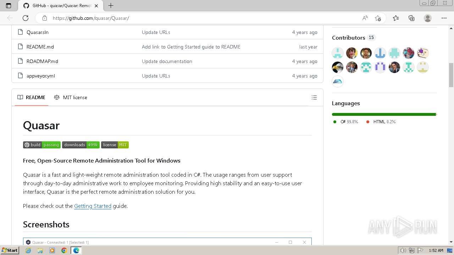Click the red HTML color dot
454x255 pixels.
pos(368,122)
